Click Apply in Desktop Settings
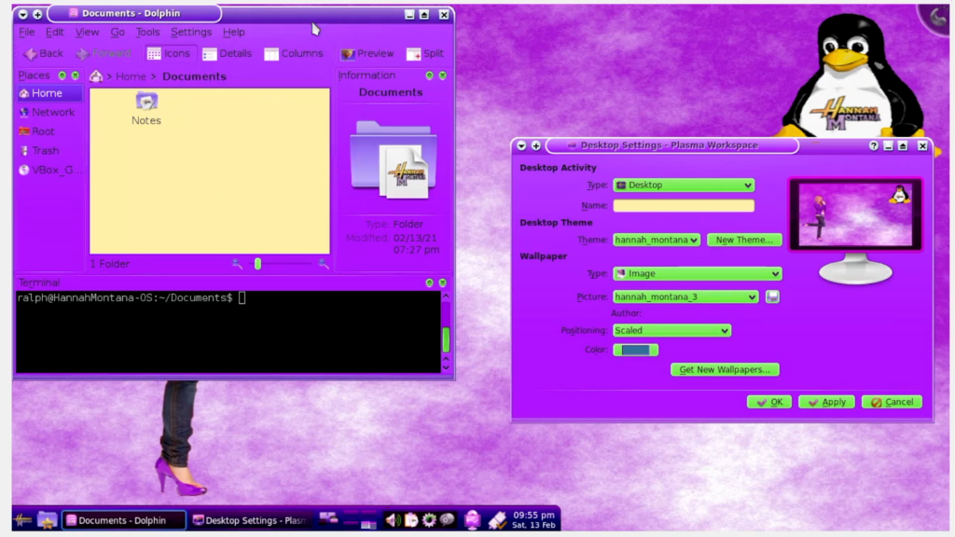Viewport: 955px width, 537px height. click(x=826, y=402)
